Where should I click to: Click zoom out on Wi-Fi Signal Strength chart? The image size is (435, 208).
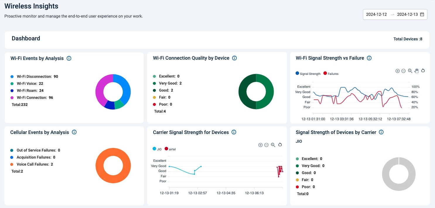403,71
